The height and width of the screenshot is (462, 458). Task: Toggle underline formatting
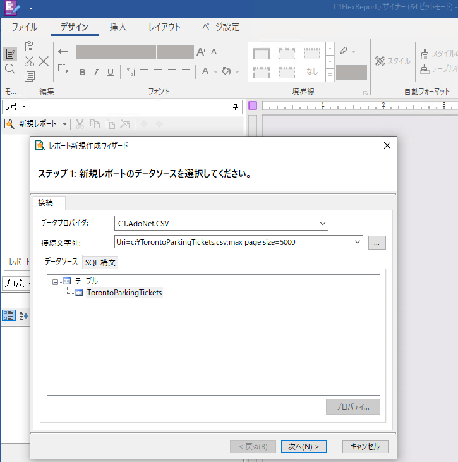click(111, 72)
